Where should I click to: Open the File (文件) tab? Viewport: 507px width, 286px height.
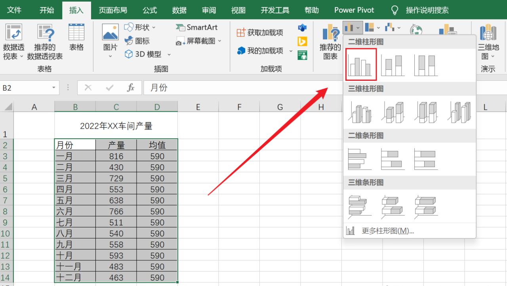14,10
